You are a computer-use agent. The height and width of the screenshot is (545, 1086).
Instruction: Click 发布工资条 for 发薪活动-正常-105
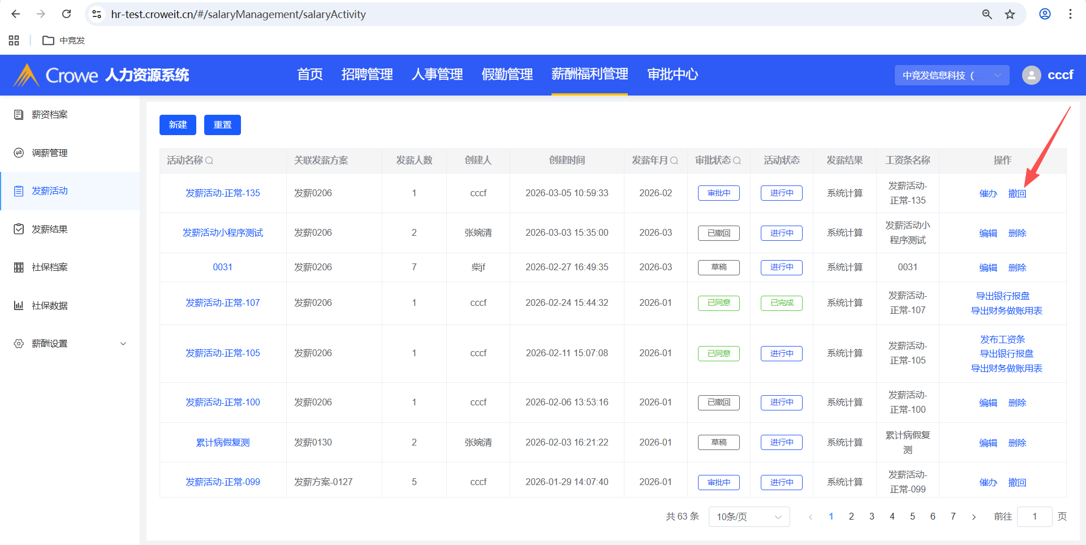1002,339
